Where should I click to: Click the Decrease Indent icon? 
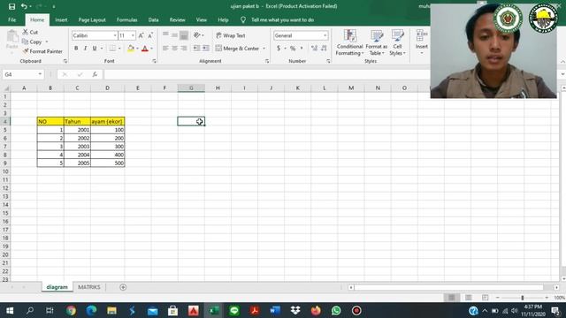coord(196,49)
